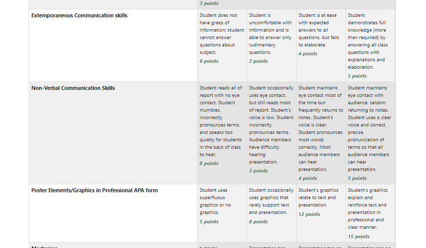Select the 'reads all of report with no eye contact' cell
Image resolution: width=426 pixels, height=248 pixels.
pyautogui.click(x=222, y=133)
